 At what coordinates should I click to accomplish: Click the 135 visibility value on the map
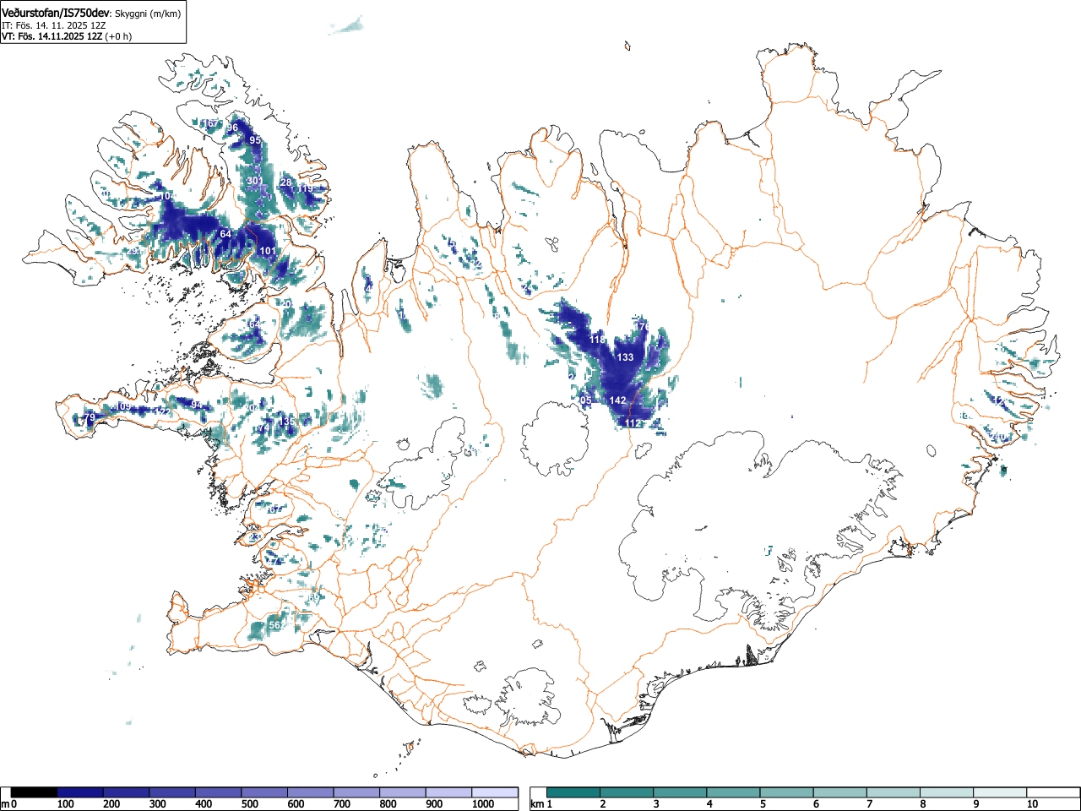point(288,421)
